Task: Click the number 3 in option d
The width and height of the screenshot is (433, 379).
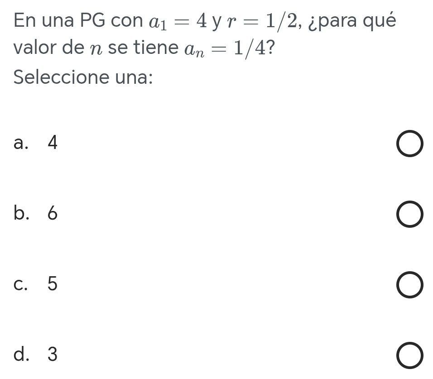Action: (53, 354)
